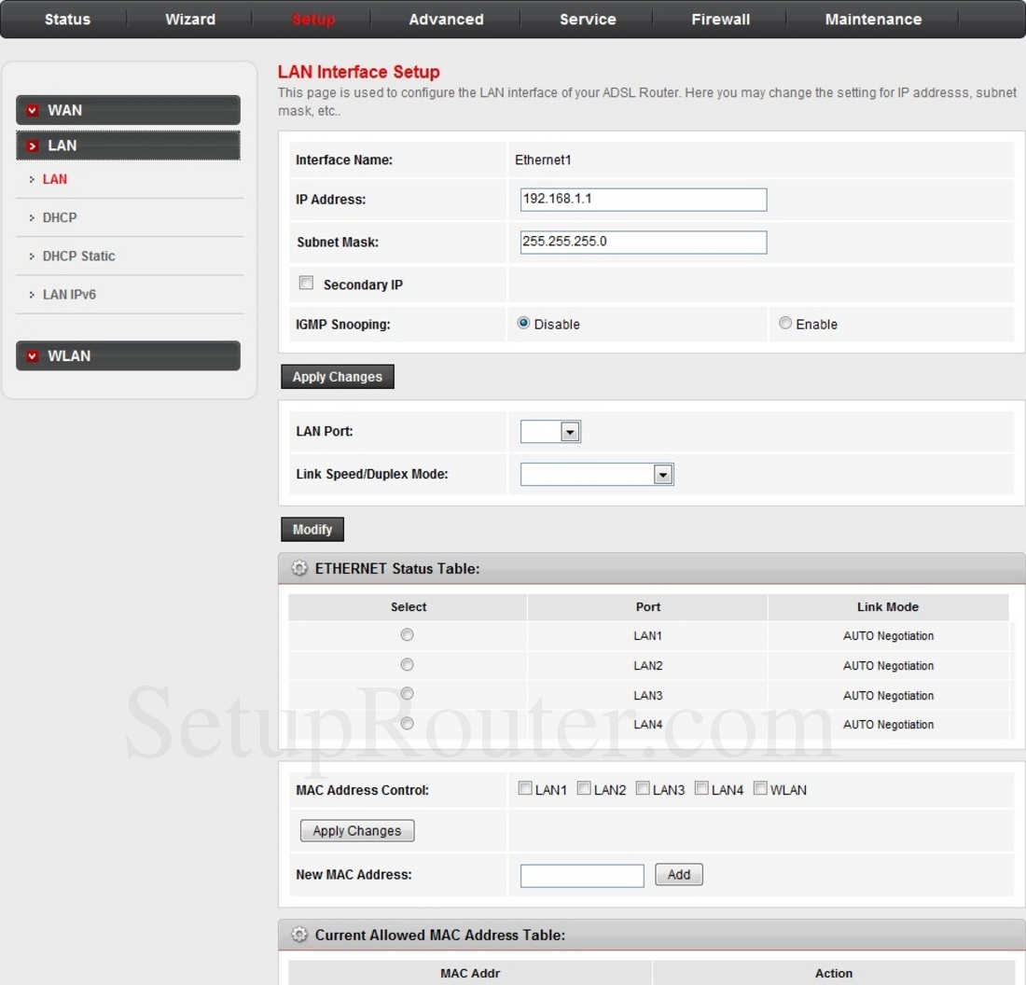Screen dimensions: 1026x985
Task: Click Apply Changes below IGMP Snooping
Action: (337, 376)
